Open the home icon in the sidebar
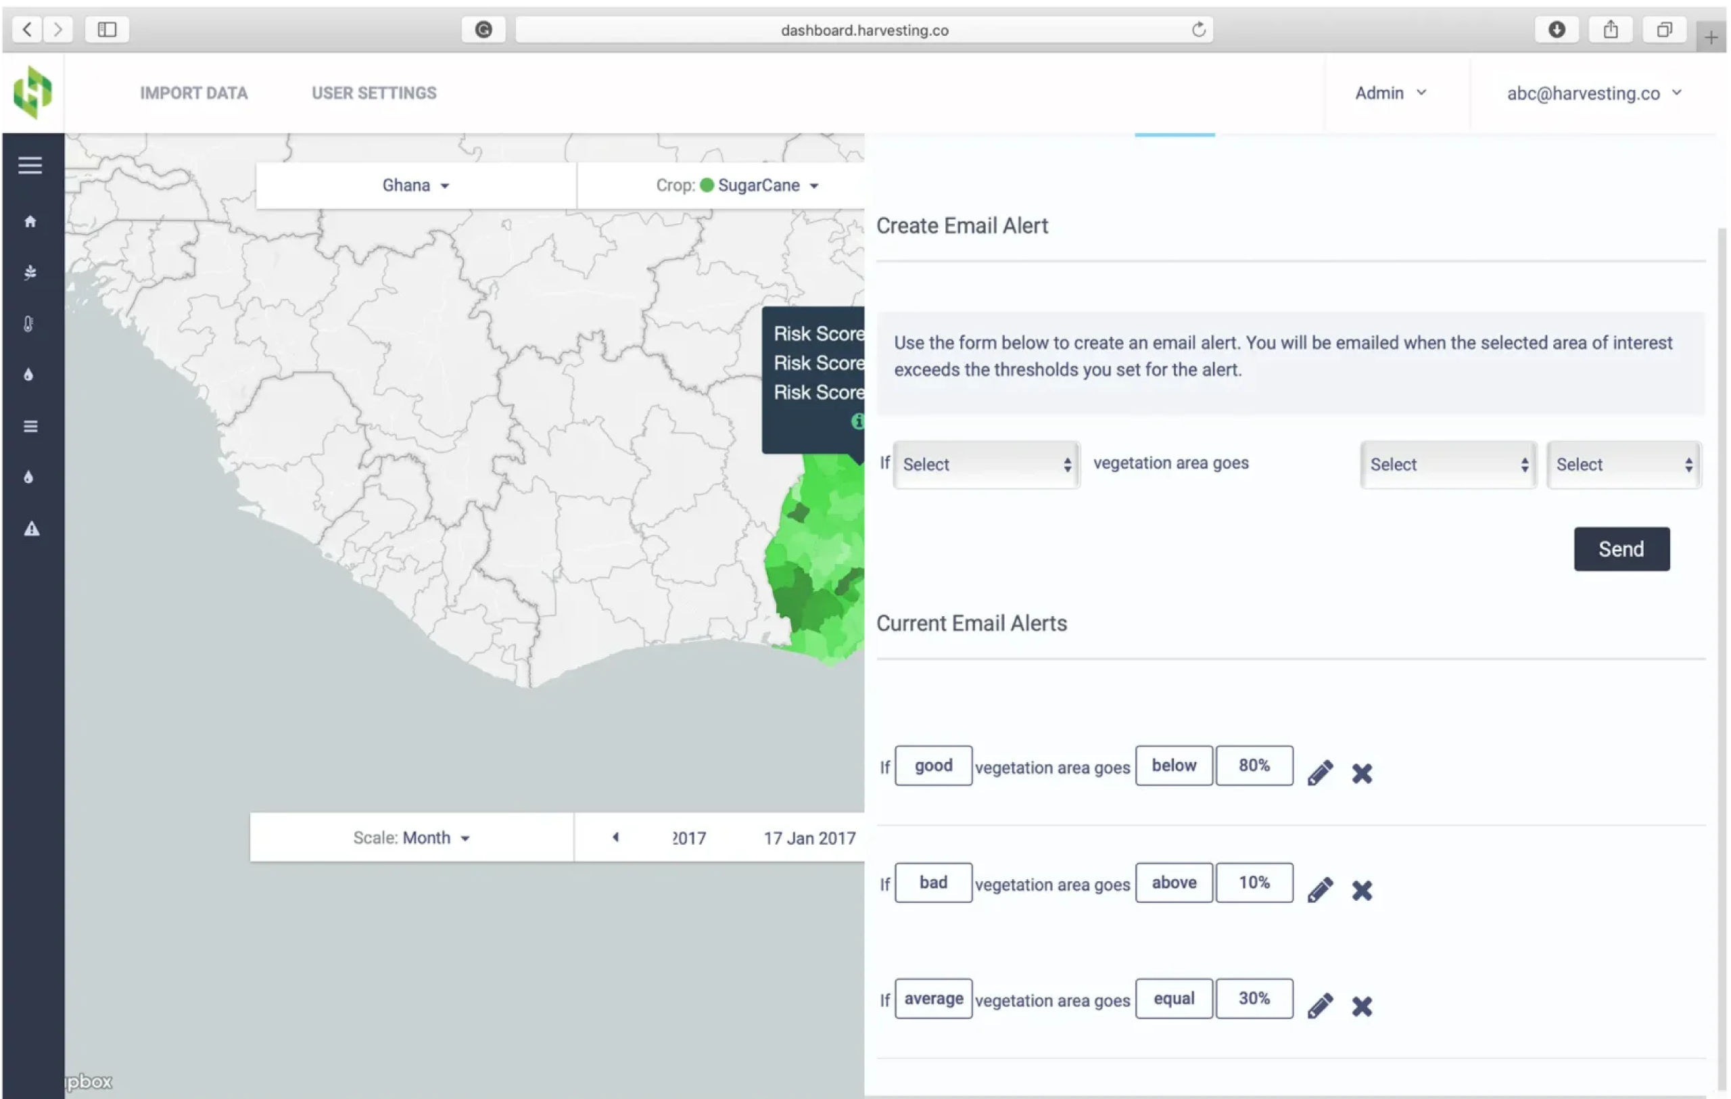The height and width of the screenshot is (1099, 1731). point(30,221)
